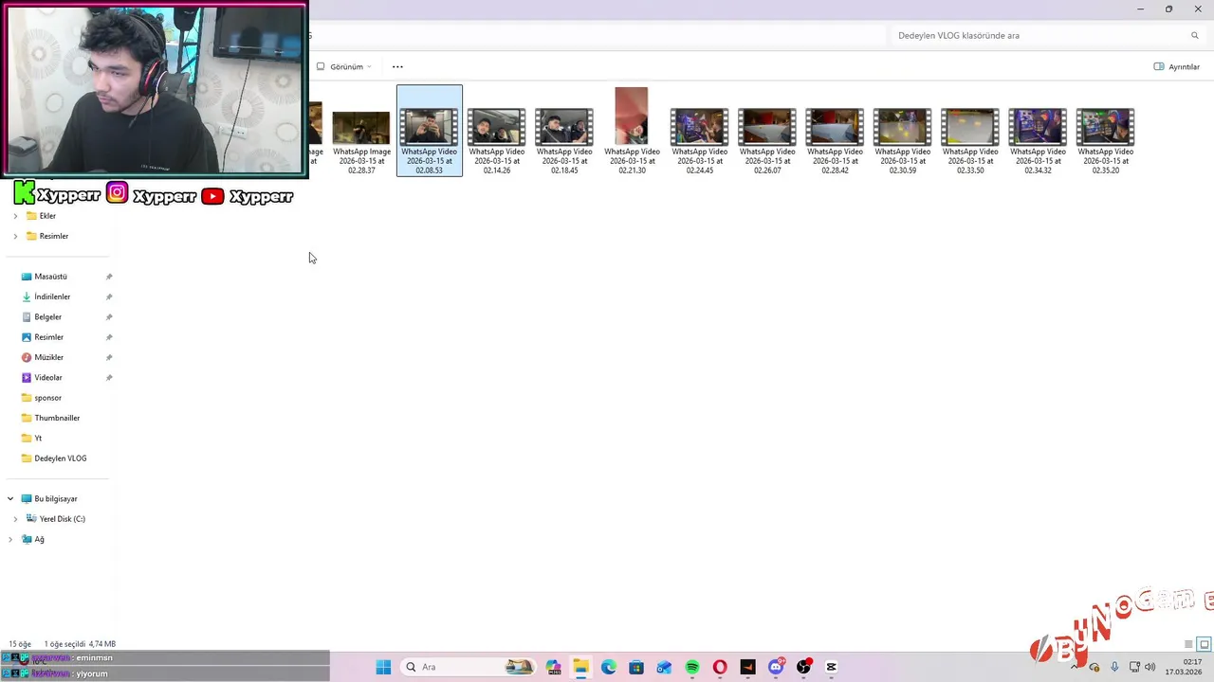
Task: Click the search magnifier icon in Explorer
Action: (x=1194, y=36)
